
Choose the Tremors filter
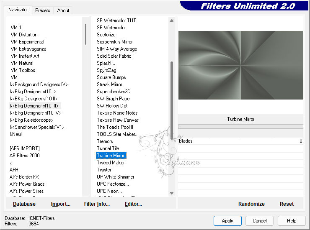105,141
